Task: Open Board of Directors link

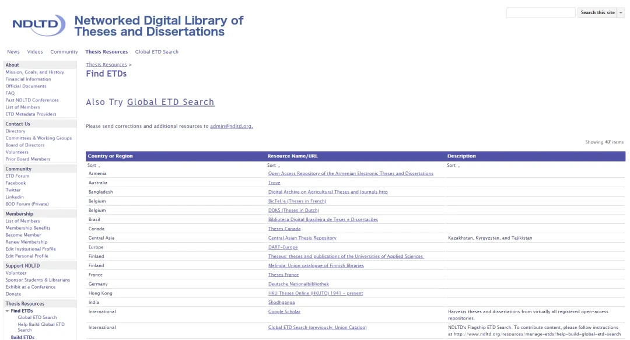Action: (x=25, y=145)
